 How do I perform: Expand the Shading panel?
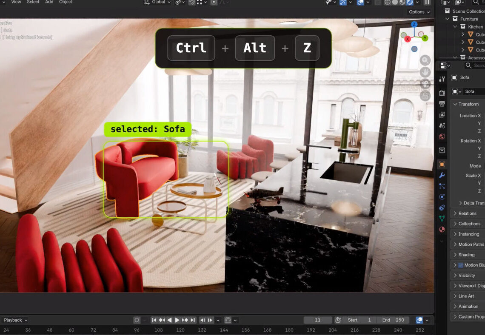click(x=468, y=255)
